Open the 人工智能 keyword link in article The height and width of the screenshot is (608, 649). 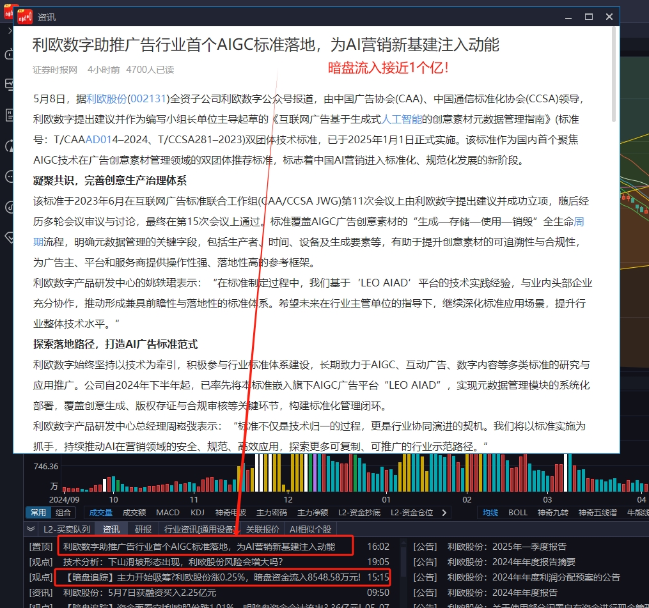(x=401, y=119)
